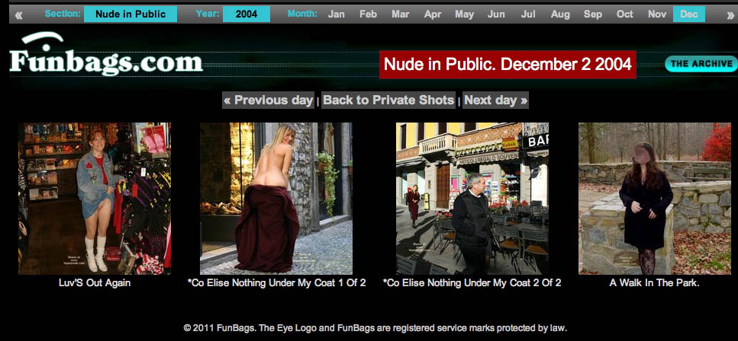
Task: Click the 'Coat 2 Of 2' caption
Action: click(x=472, y=283)
